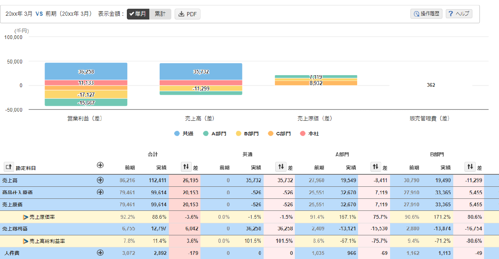
Task: Click the 86,216 cell in 売上高 row
Action: point(127,181)
